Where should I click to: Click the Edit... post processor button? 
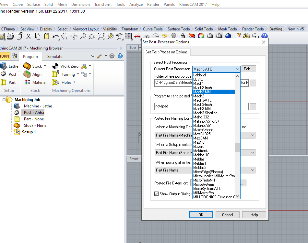[x=249, y=69]
